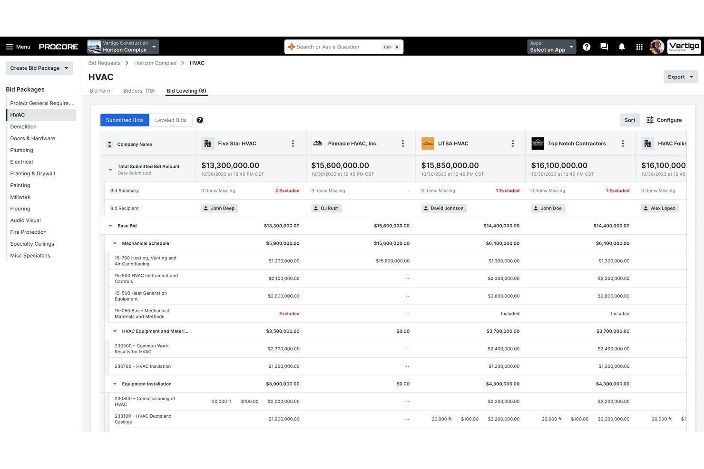704x469 pixels.
Task: Open the Five Star HVAC options menu
Action: (x=293, y=144)
